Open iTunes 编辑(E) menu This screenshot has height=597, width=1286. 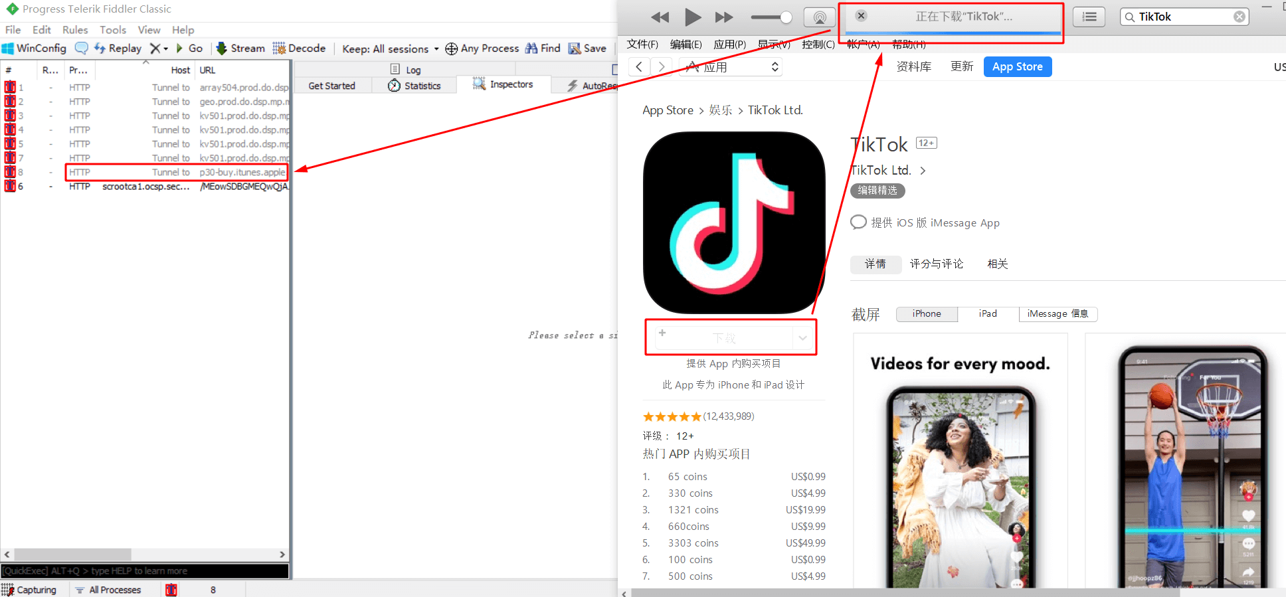686,44
